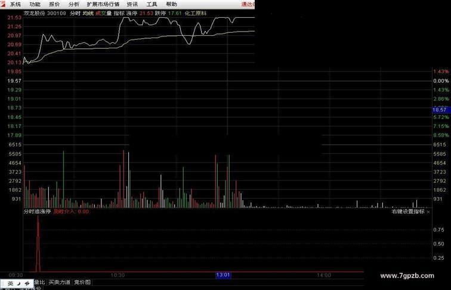451x290 pixels.
Task: Click the 8.58% percentage axis label
Action: (x=441, y=135)
